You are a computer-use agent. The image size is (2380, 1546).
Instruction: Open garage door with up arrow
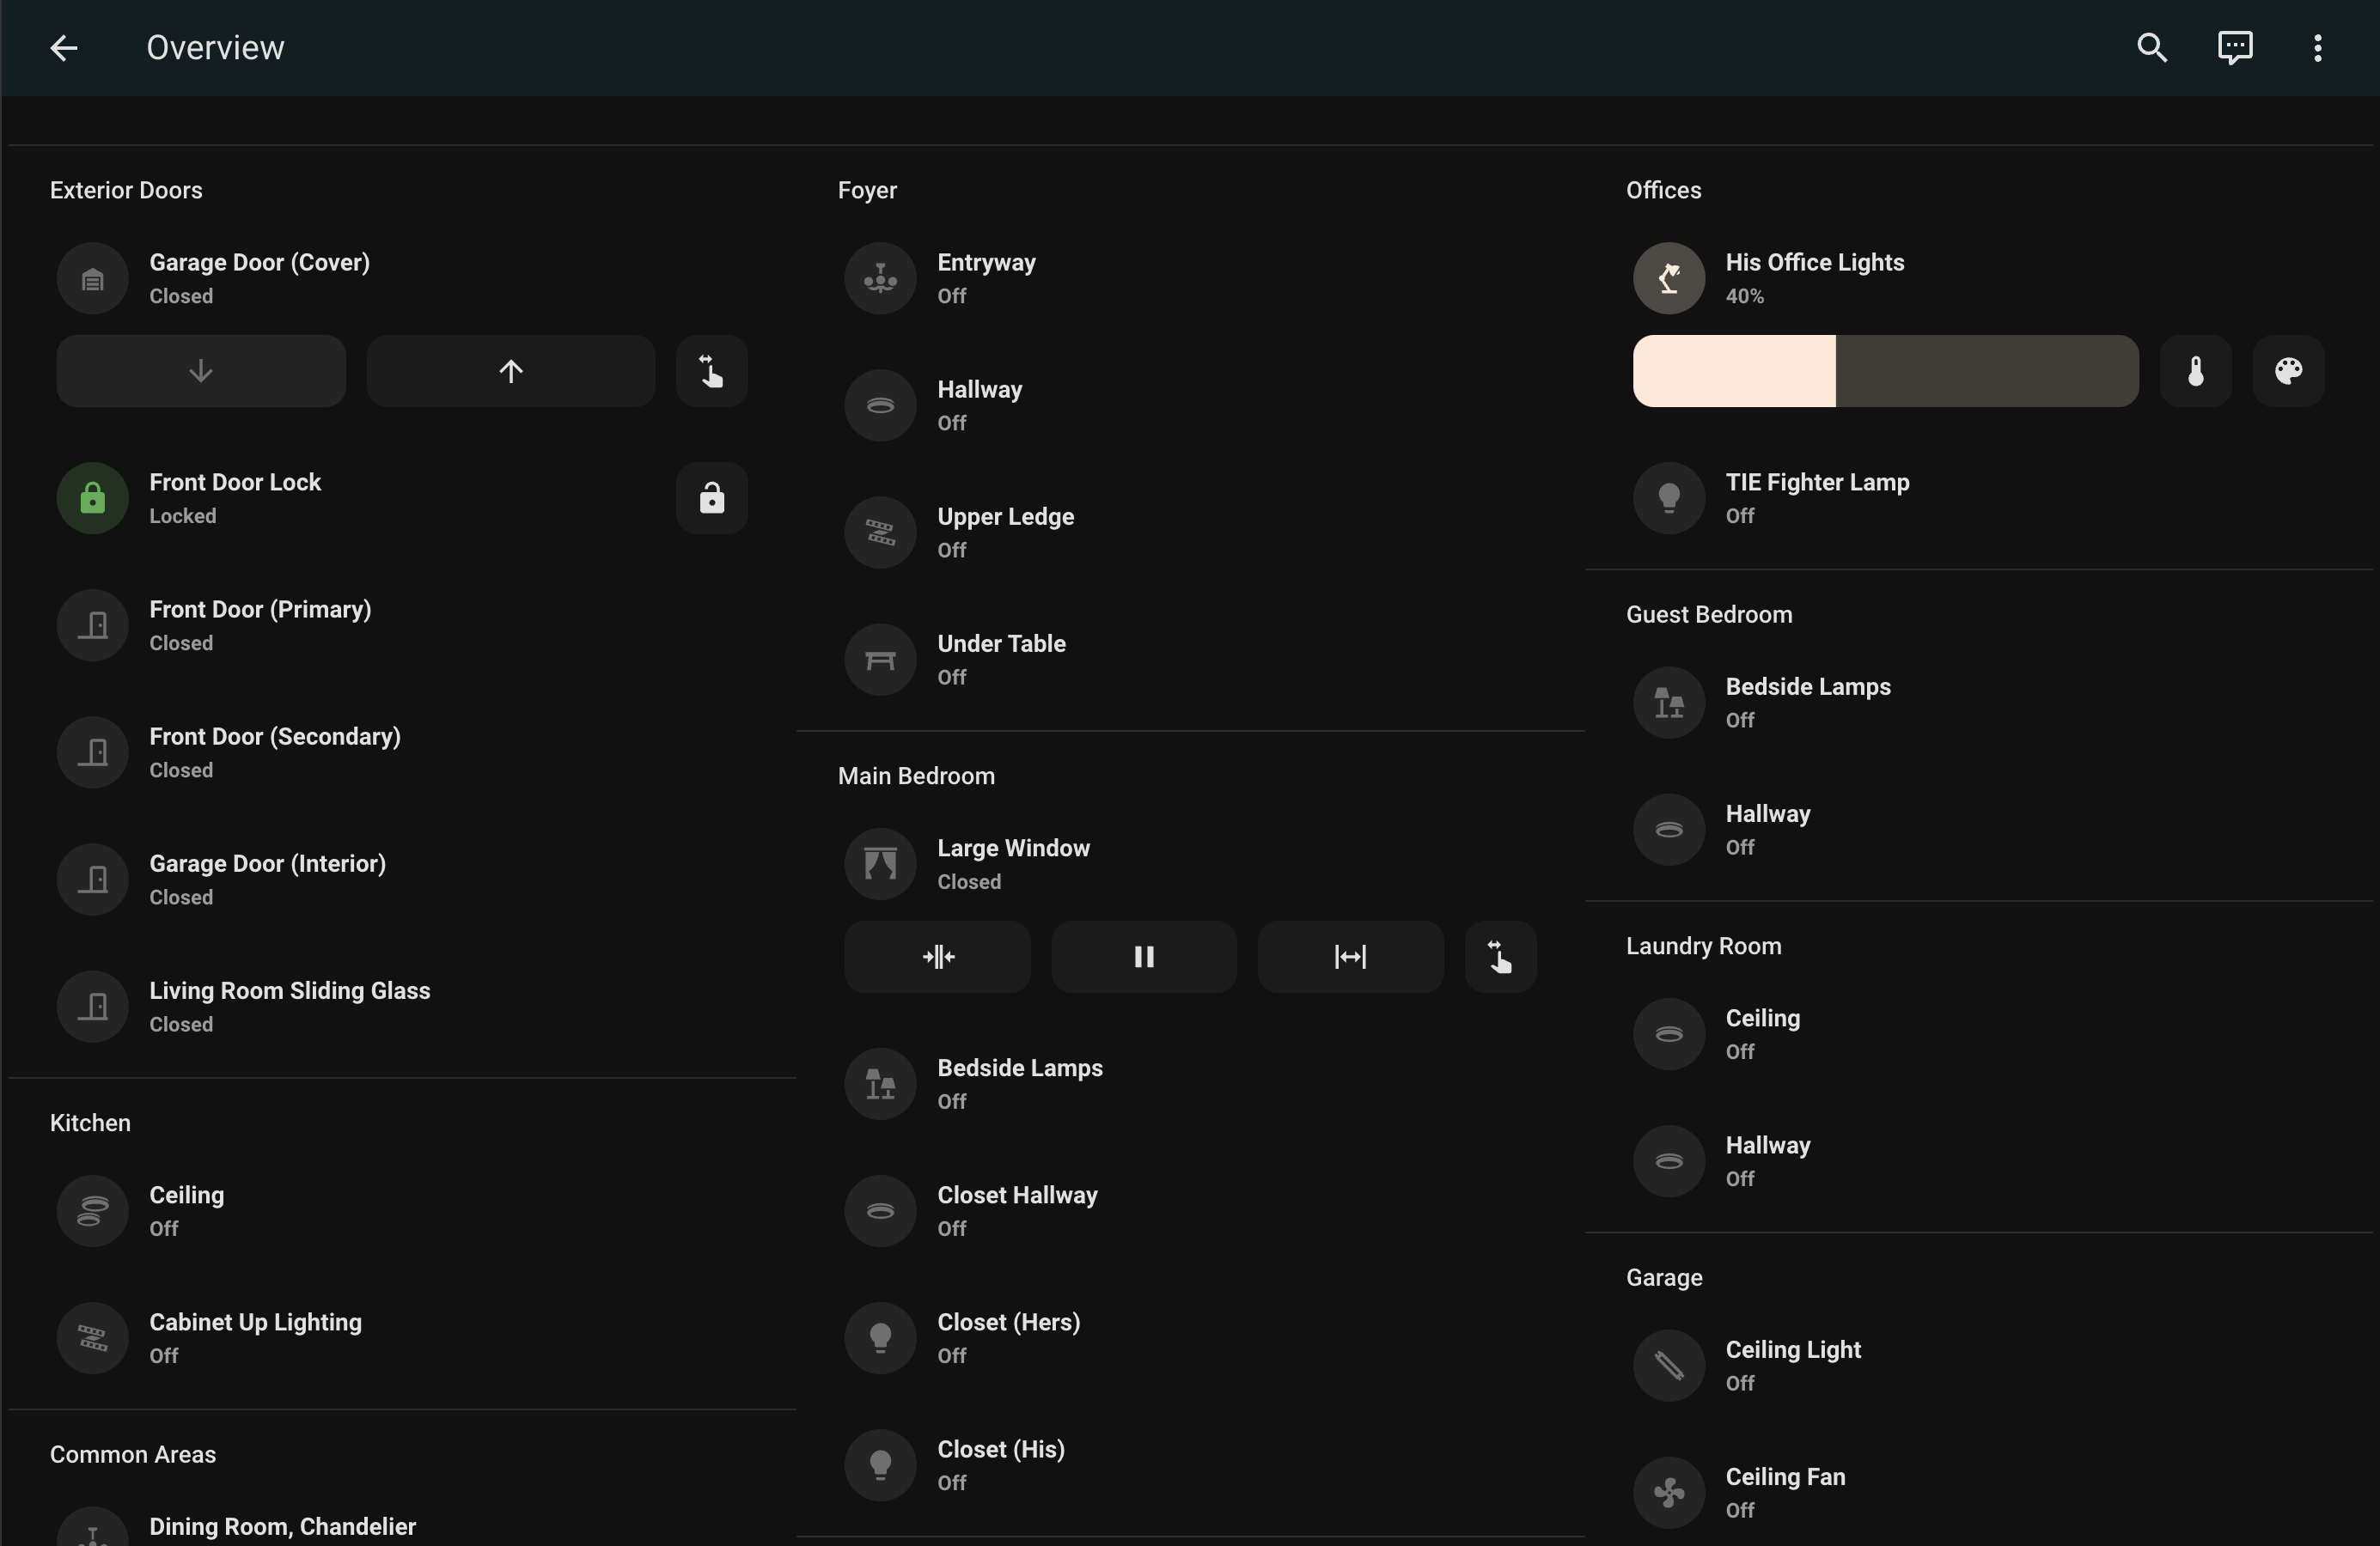[511, 372]
